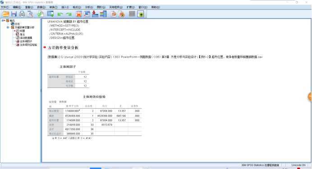This screenshot has width=312, height=169.
Task: Select 活动数据集 in the outline tree
Action: pyautogui.click(x=26, y=38)
